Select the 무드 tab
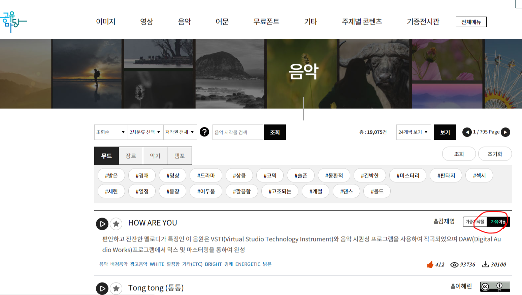 [106, 156]
